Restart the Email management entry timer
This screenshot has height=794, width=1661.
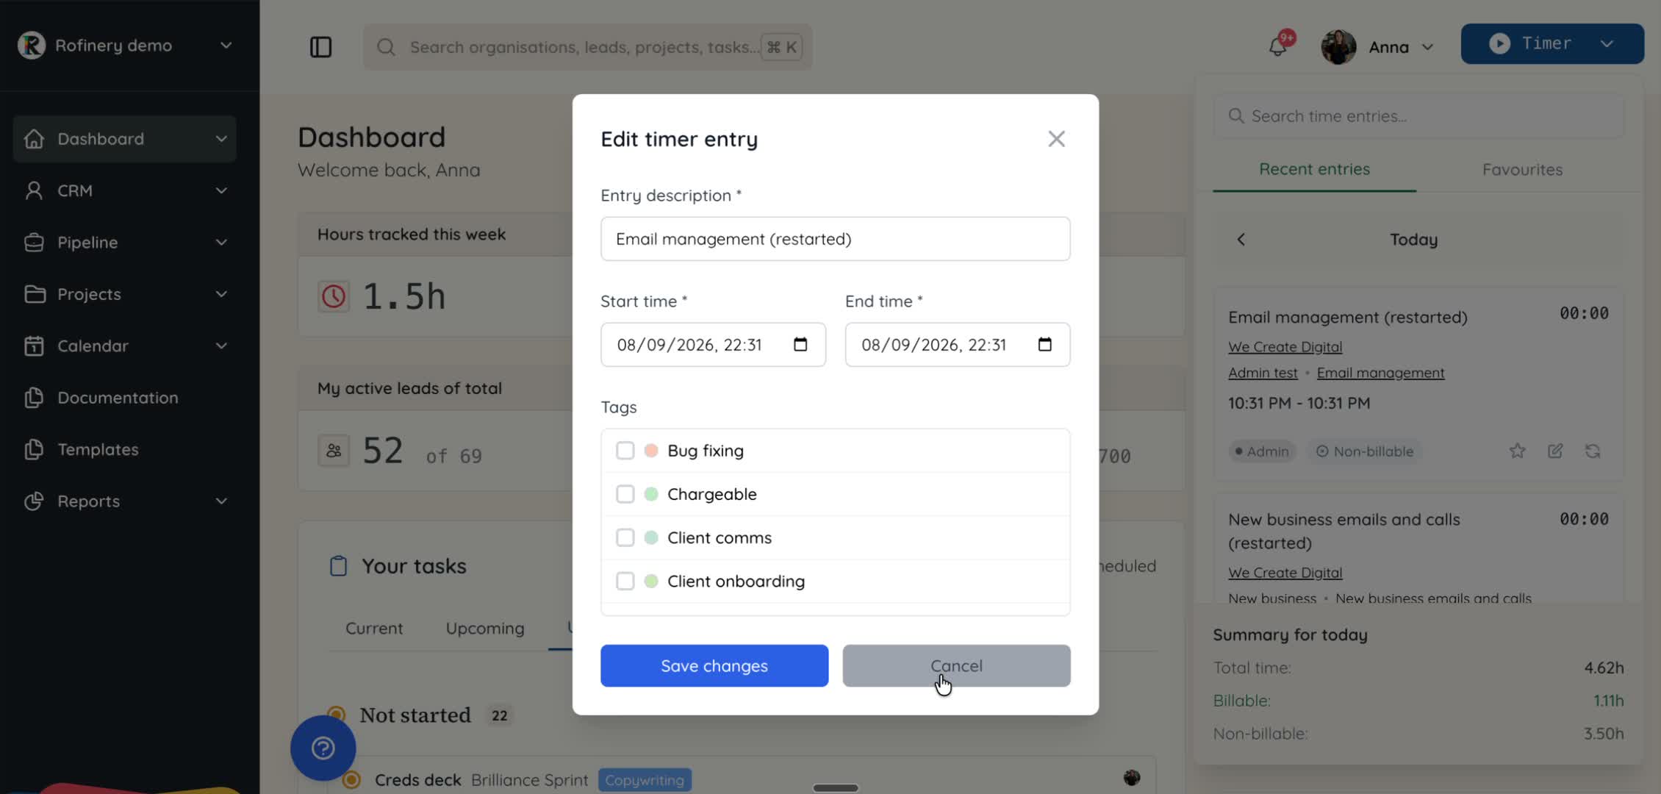click(1593, 451)
